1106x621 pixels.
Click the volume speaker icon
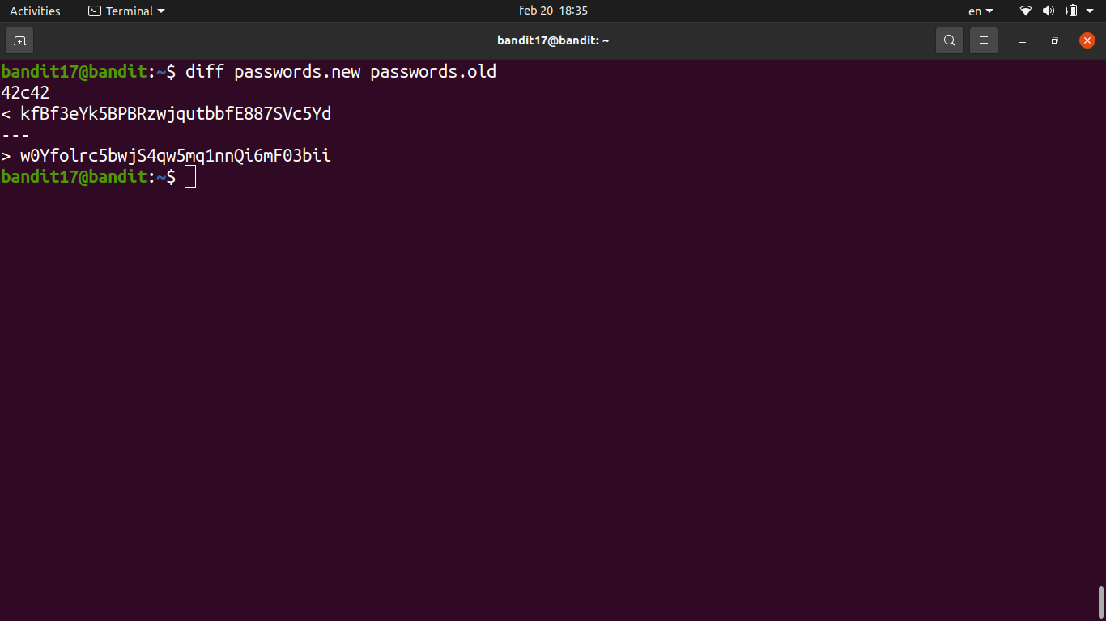coord(1049,11)
